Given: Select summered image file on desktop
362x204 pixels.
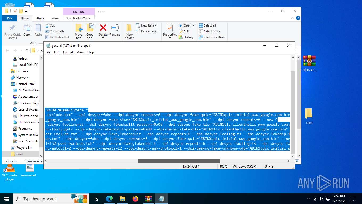Looking at the screenshot, I should (x=30, y=171).
